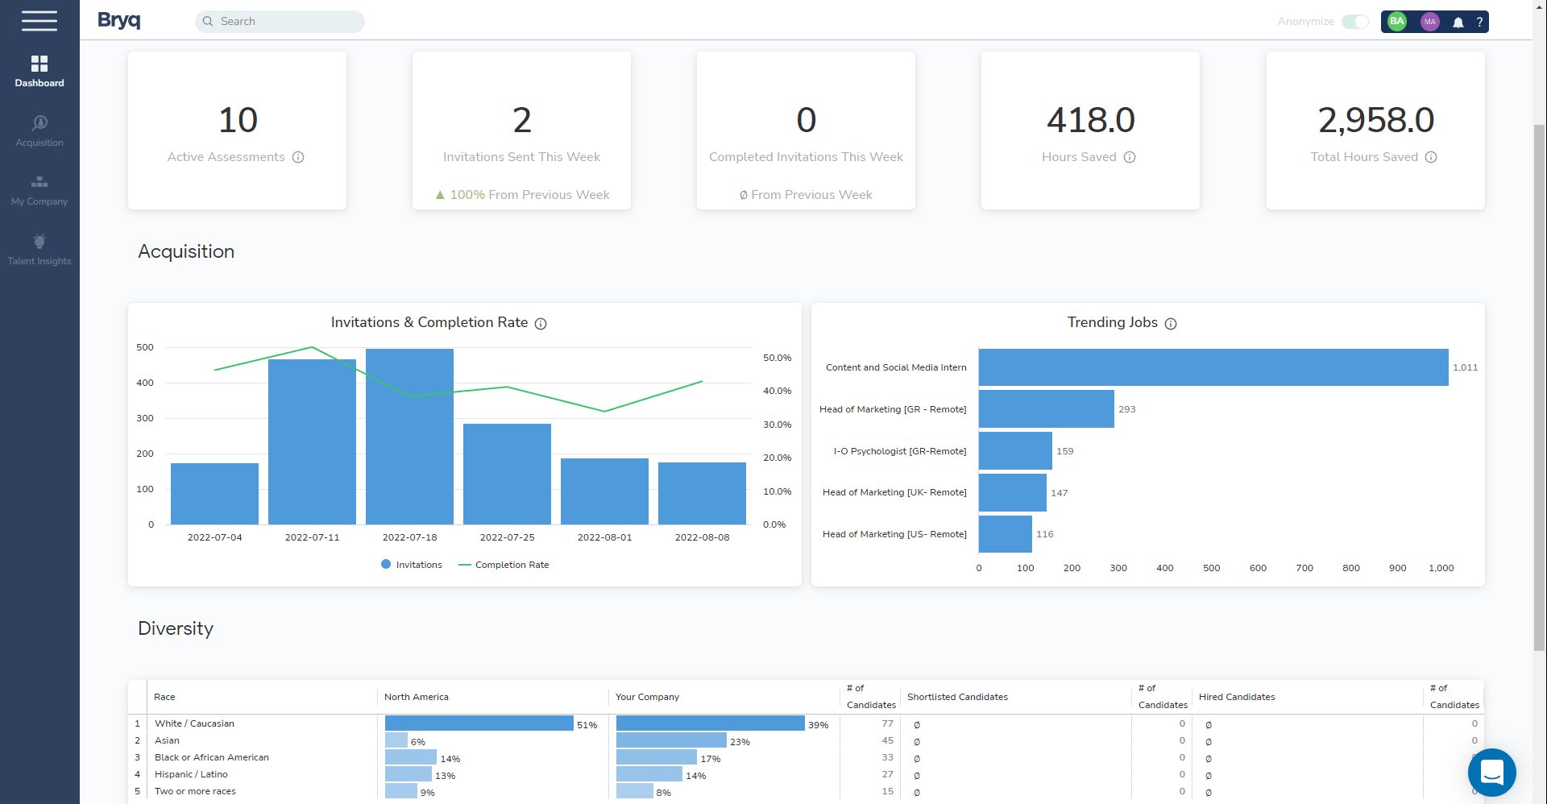Click the Content and Social Media Intern bar
1547x804 pixels.
click(x=1213, y=367)
